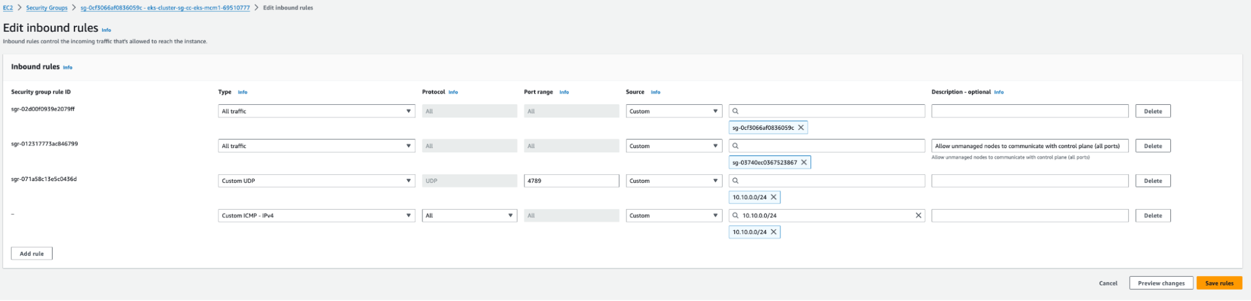This screenshot has height=301, width=1251.
Task: Expand the Type dropdown for the Custom UDP rule
Action: [x=316, y=180]
